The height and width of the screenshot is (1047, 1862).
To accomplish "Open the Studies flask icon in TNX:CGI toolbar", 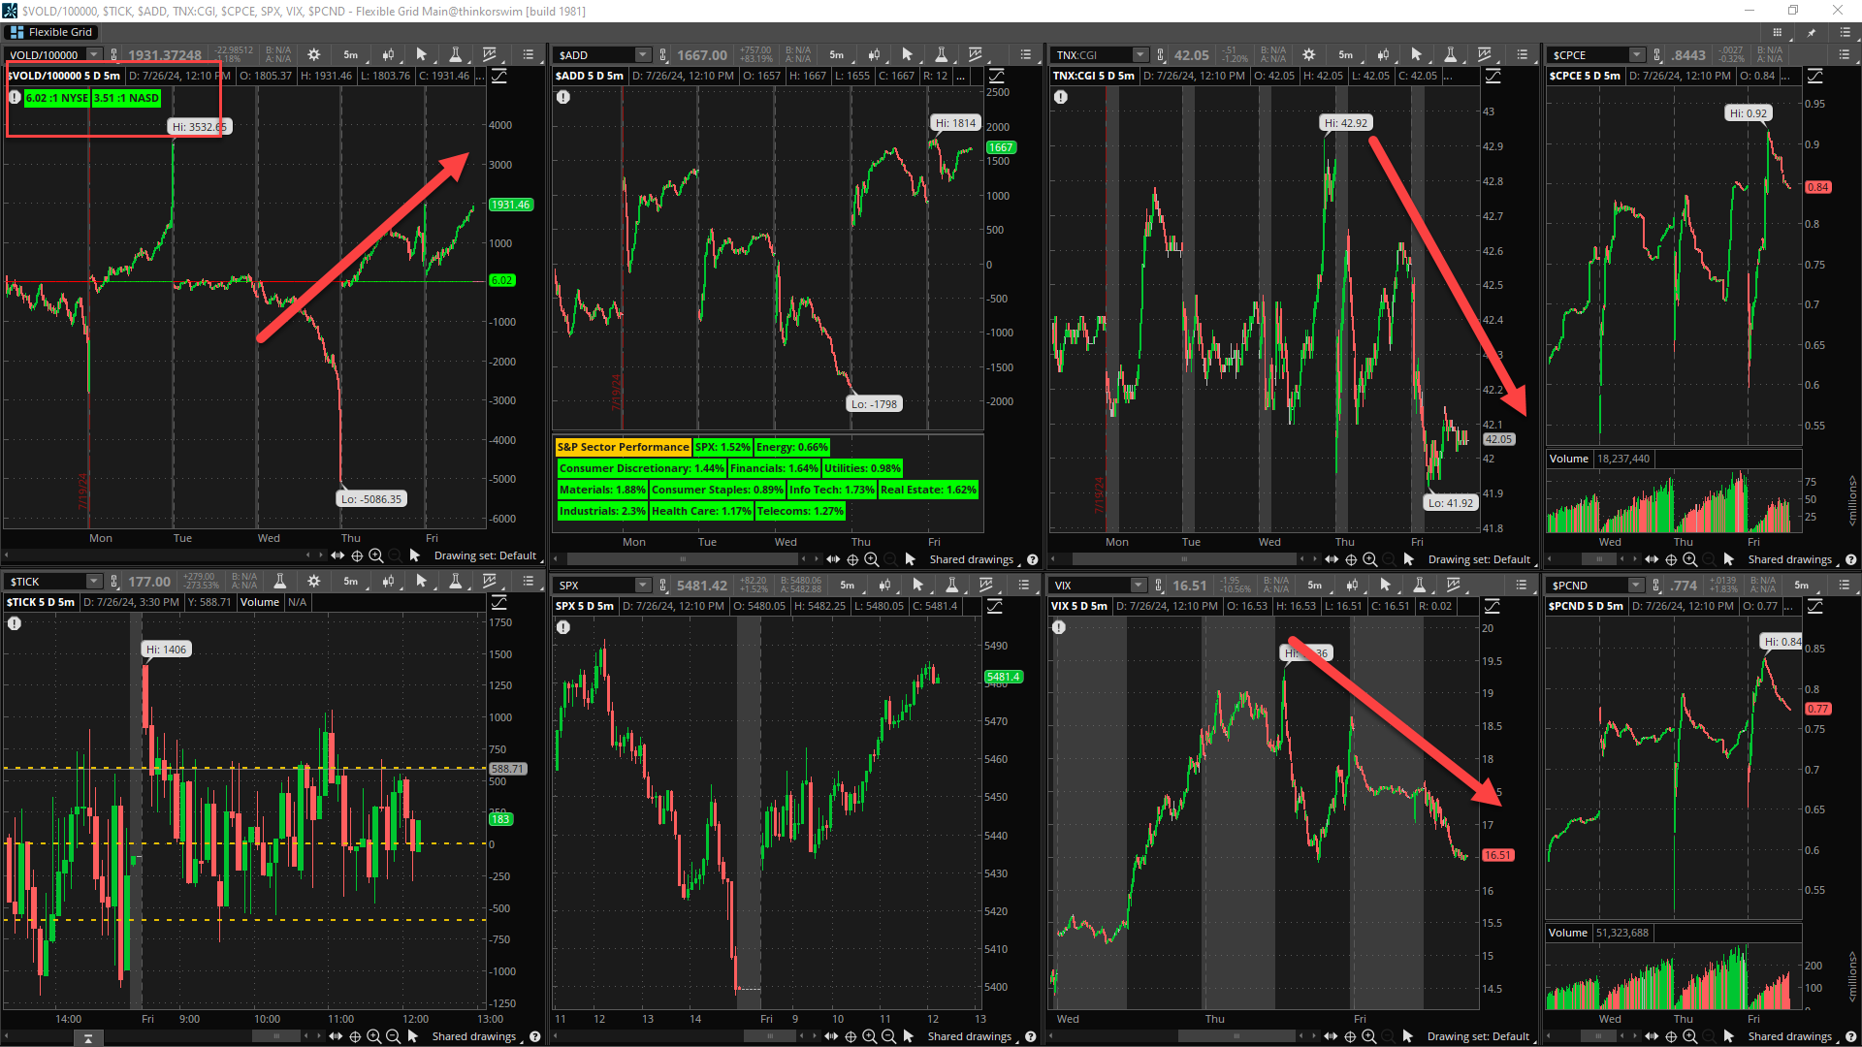I will click(x=1450, y=55).
